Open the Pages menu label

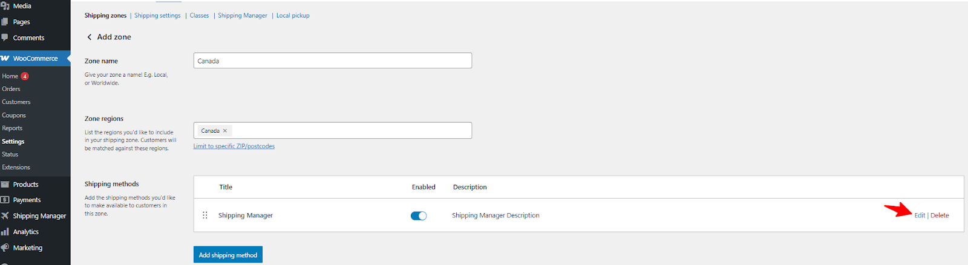pos(22,22)
